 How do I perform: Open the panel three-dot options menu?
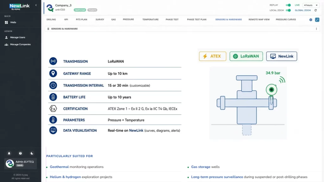(316, 29)
